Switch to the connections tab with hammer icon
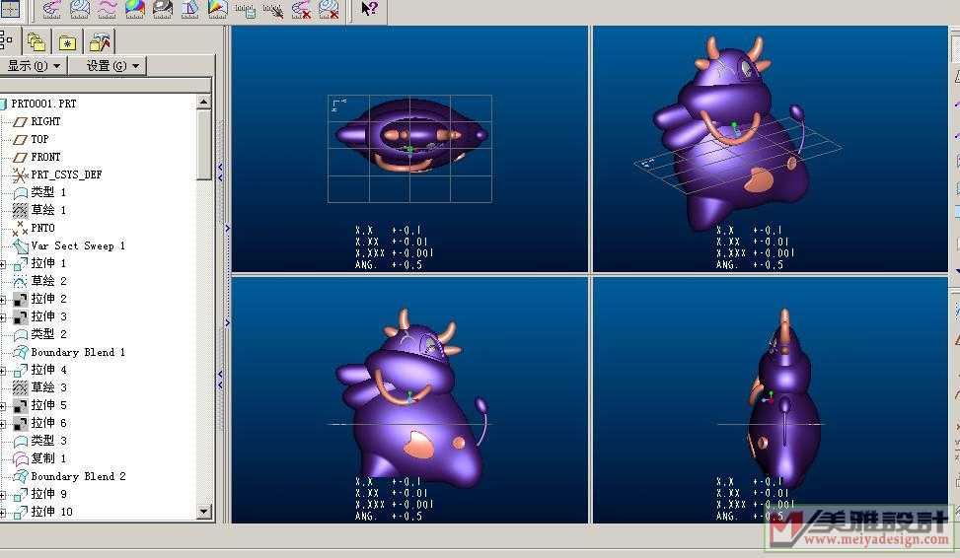The height and width of the screenshot is (558, 960). click(x=100, y=42)
